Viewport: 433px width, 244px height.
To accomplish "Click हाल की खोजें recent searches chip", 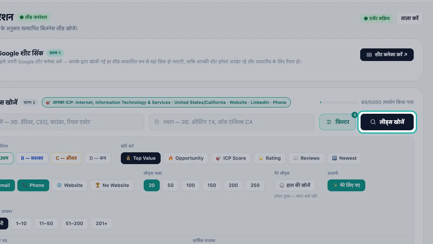I will pos(295,185).
